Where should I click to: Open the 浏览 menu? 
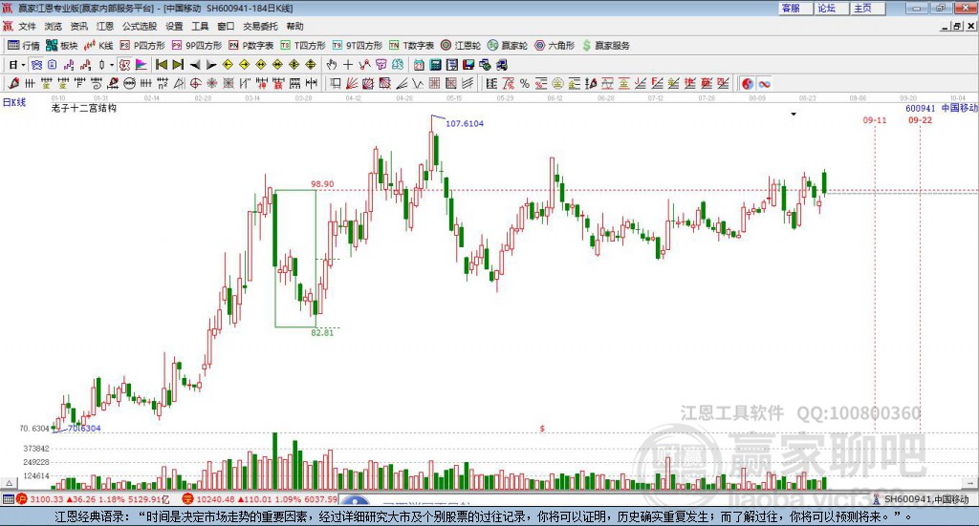[54, 26]
